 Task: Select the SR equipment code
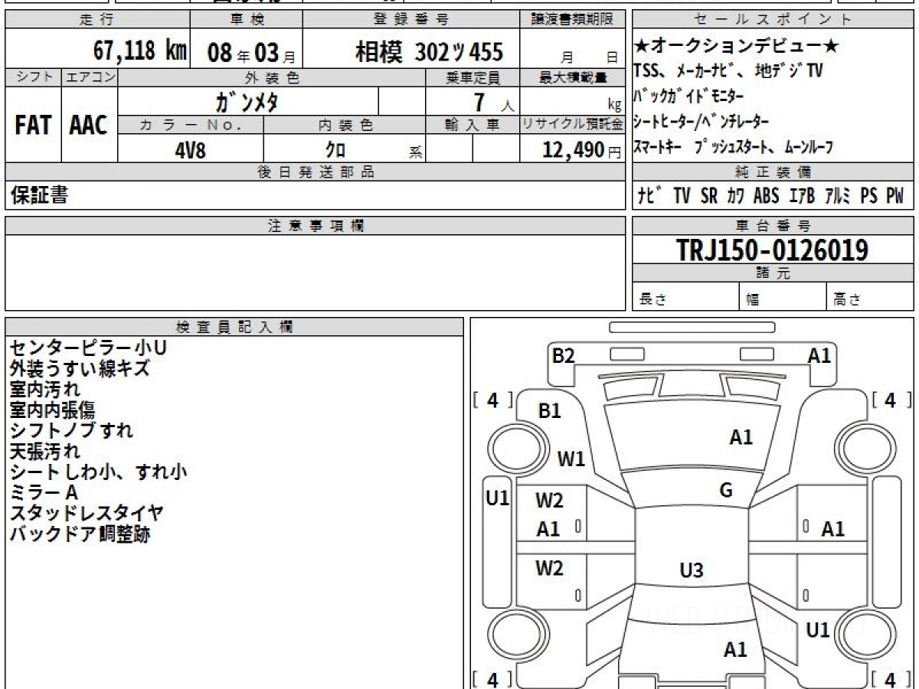709,196
